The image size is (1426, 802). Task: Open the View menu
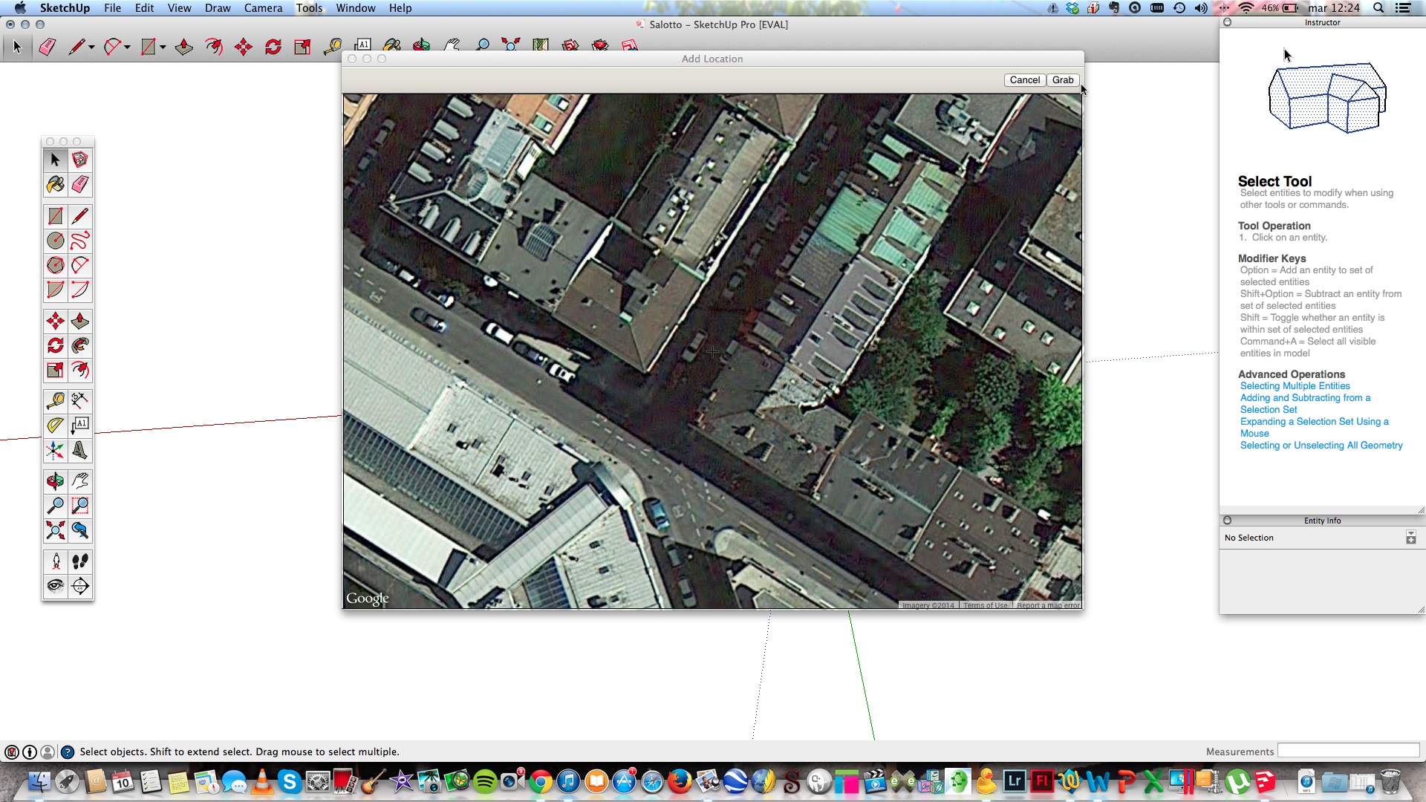(179, 8)
